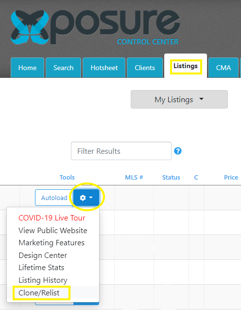Select the Listings tab
This screenshot has width=241, height=310.
[x=186, y=66]
